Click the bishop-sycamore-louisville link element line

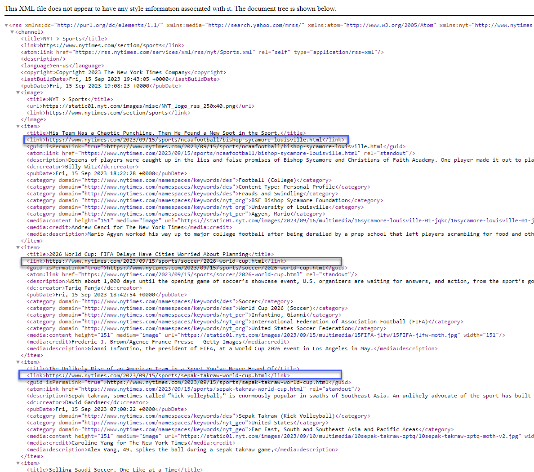186,140
